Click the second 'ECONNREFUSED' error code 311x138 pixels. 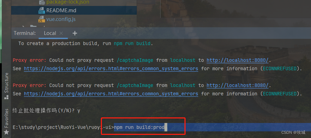280,94
